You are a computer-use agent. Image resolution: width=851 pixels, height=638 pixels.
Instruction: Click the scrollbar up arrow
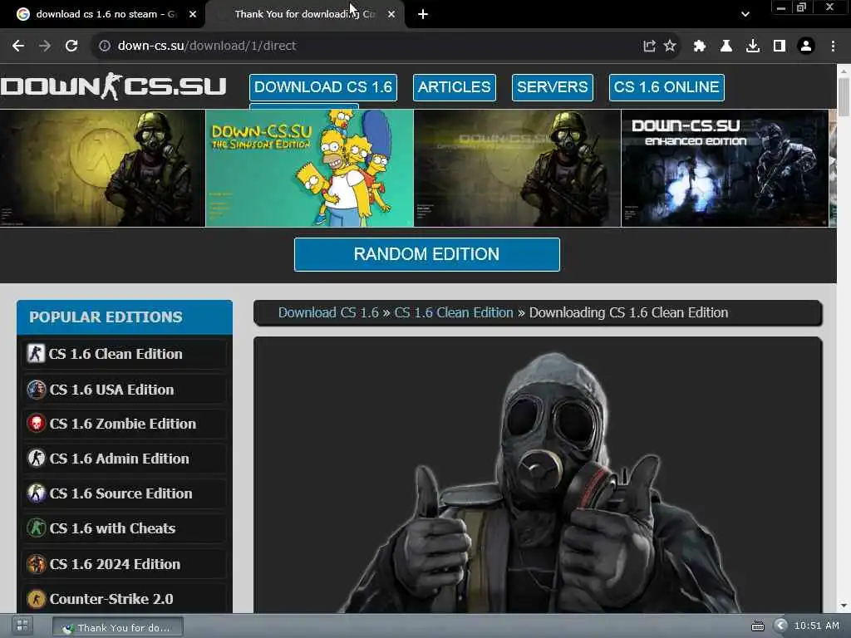[x=844, y=71]
